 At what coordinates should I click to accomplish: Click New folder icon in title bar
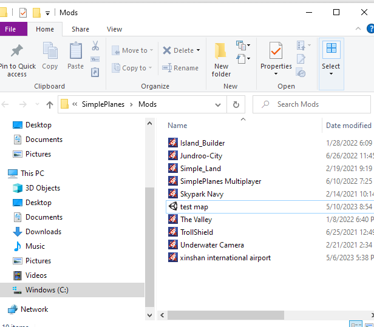[36, 13]
